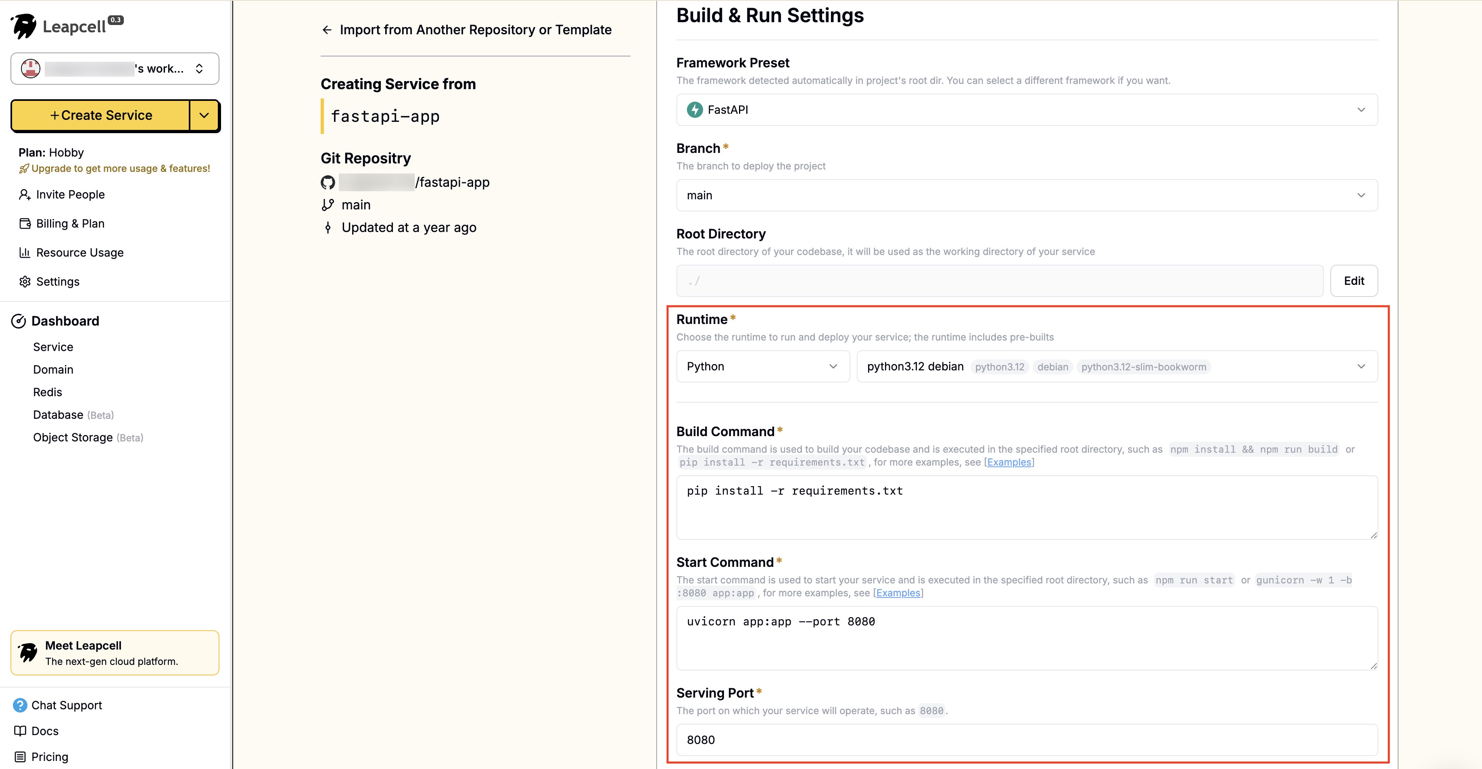Click the Leapcell logo icon
This screenshot has height=769, width=1482.
tap(24, 26)
